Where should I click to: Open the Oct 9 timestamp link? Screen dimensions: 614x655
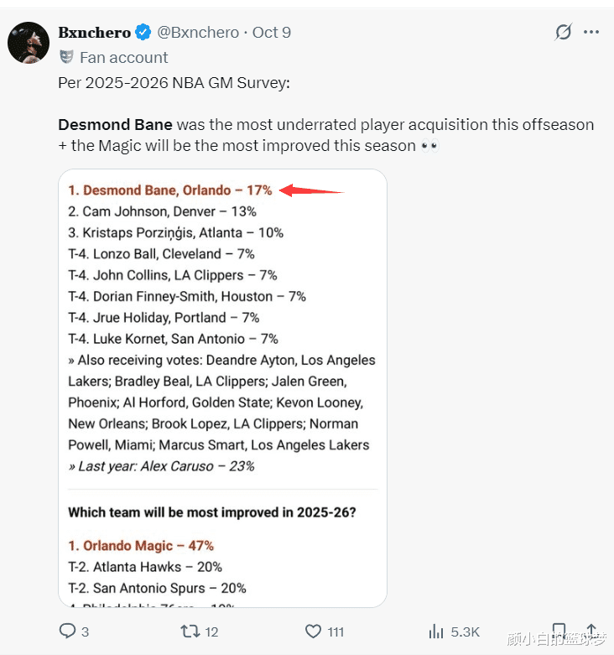(272, 33)
